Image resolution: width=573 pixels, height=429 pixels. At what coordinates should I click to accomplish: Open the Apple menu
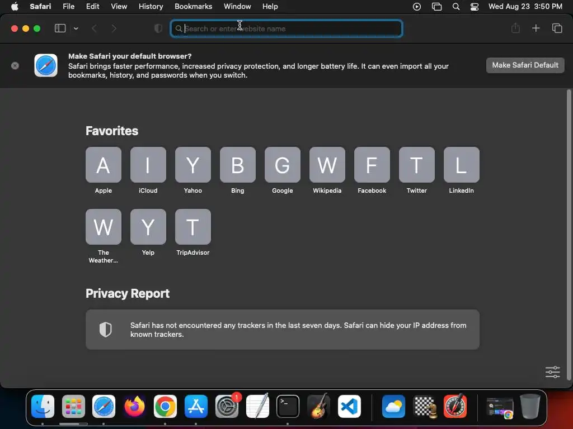point(15,7)
